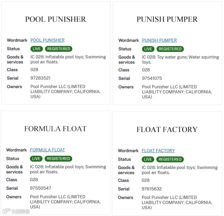Click REGISTERED badge on PUNISH PUMPER card
This screenshot has width=224, height=216.
pos(170,49)
